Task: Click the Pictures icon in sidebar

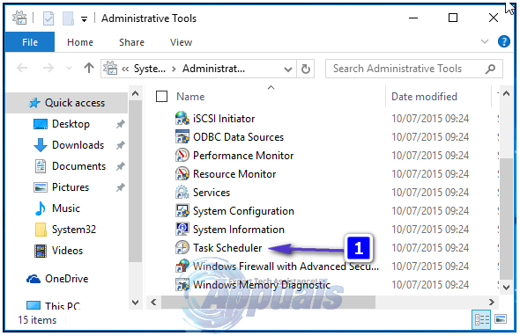Action: coord(41,187)
